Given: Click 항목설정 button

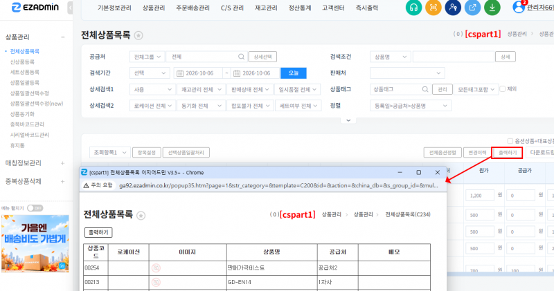Looking at the screenshot, I should click(x=147, y=152).
